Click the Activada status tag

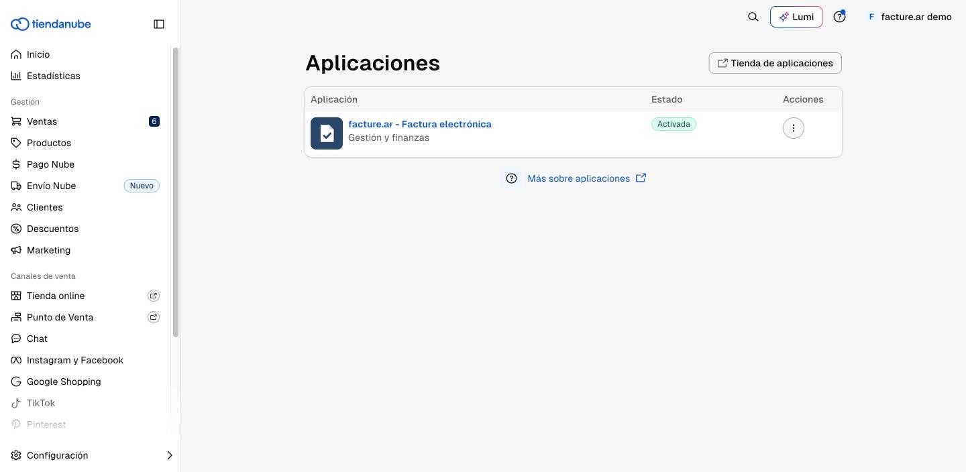pos(674,124)
